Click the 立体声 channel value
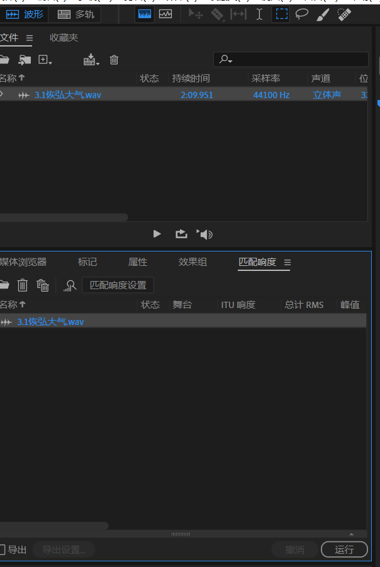 [327, 95]
